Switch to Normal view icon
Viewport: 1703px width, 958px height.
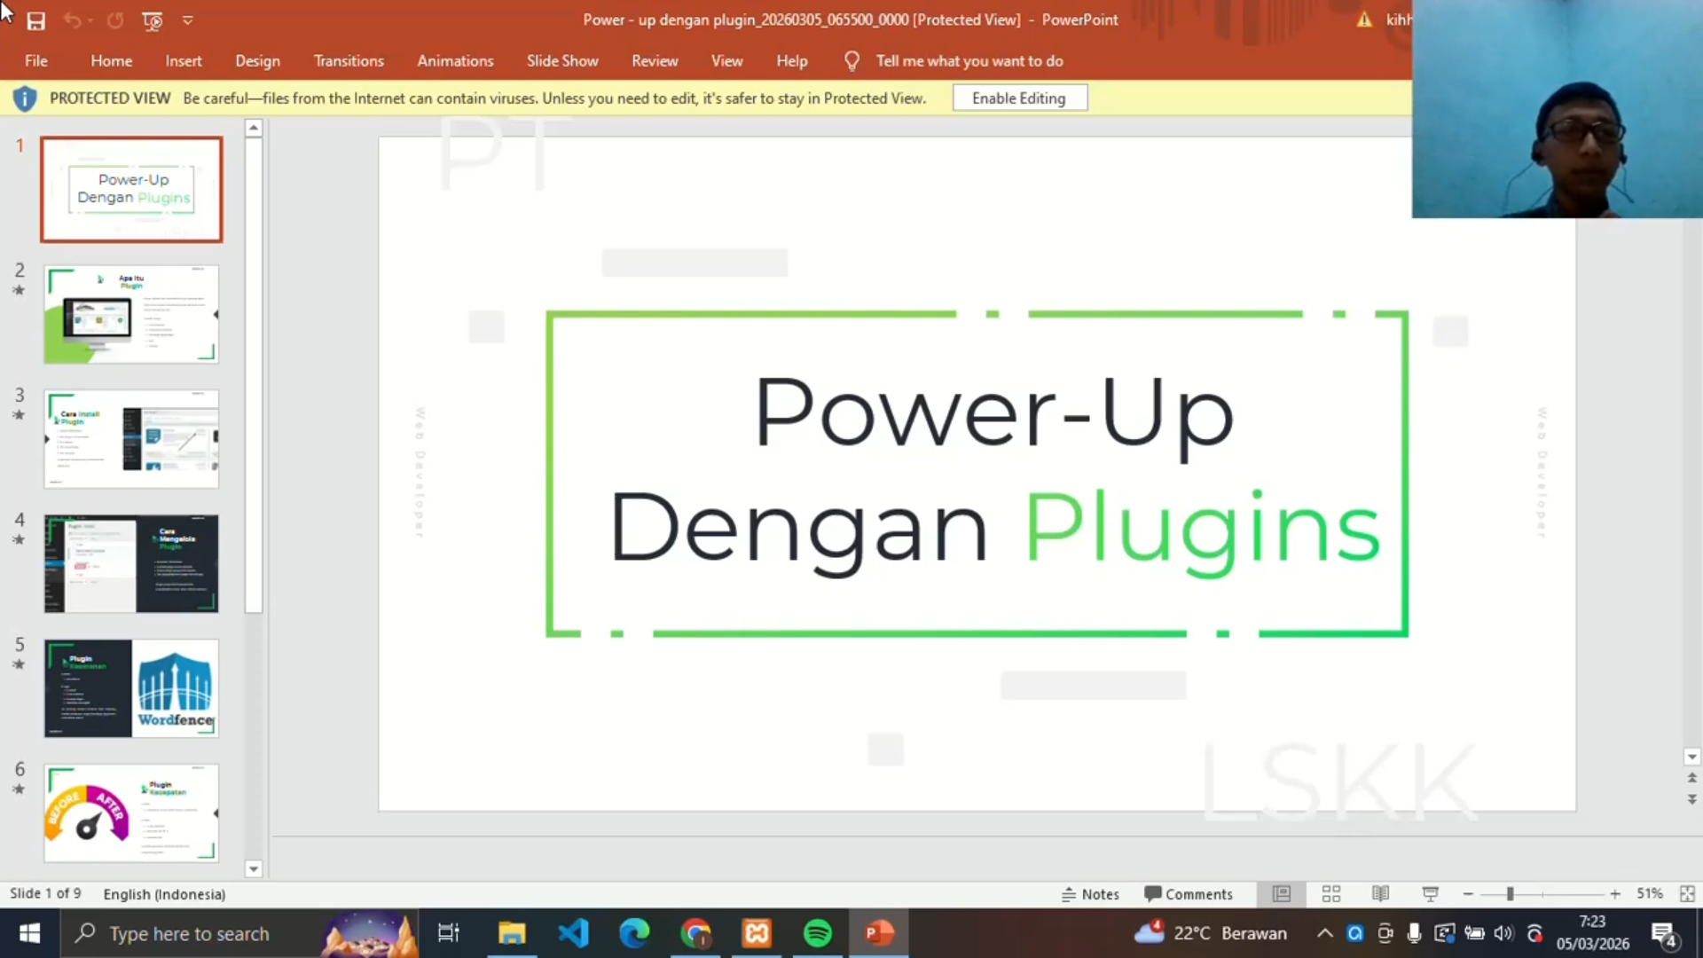[1281, 894]
